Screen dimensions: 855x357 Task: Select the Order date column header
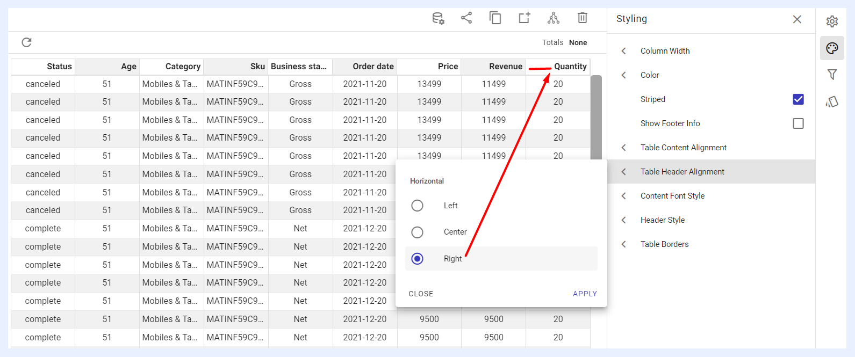click(365, 67)
